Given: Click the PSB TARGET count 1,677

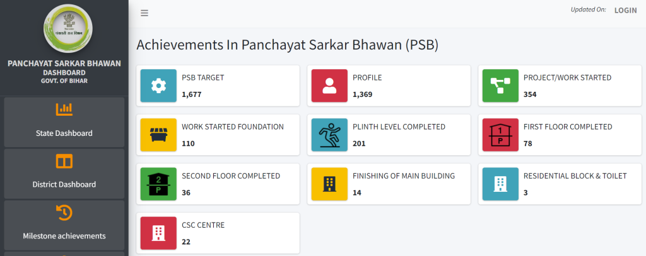Looking at the screenshot, I should tap(191, 94).
